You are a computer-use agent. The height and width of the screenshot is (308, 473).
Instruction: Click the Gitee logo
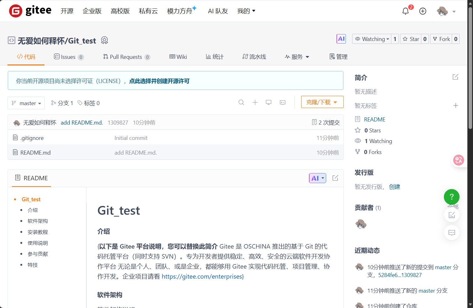tap(30, 11)
